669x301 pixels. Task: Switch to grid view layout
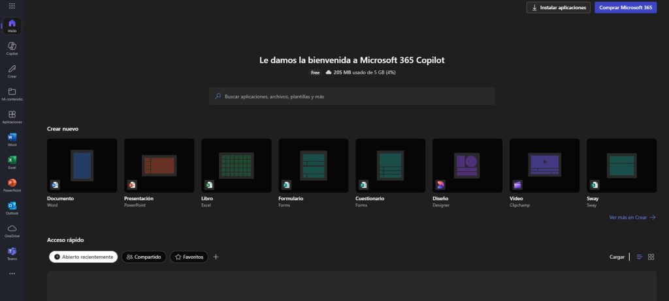point(651,257)
